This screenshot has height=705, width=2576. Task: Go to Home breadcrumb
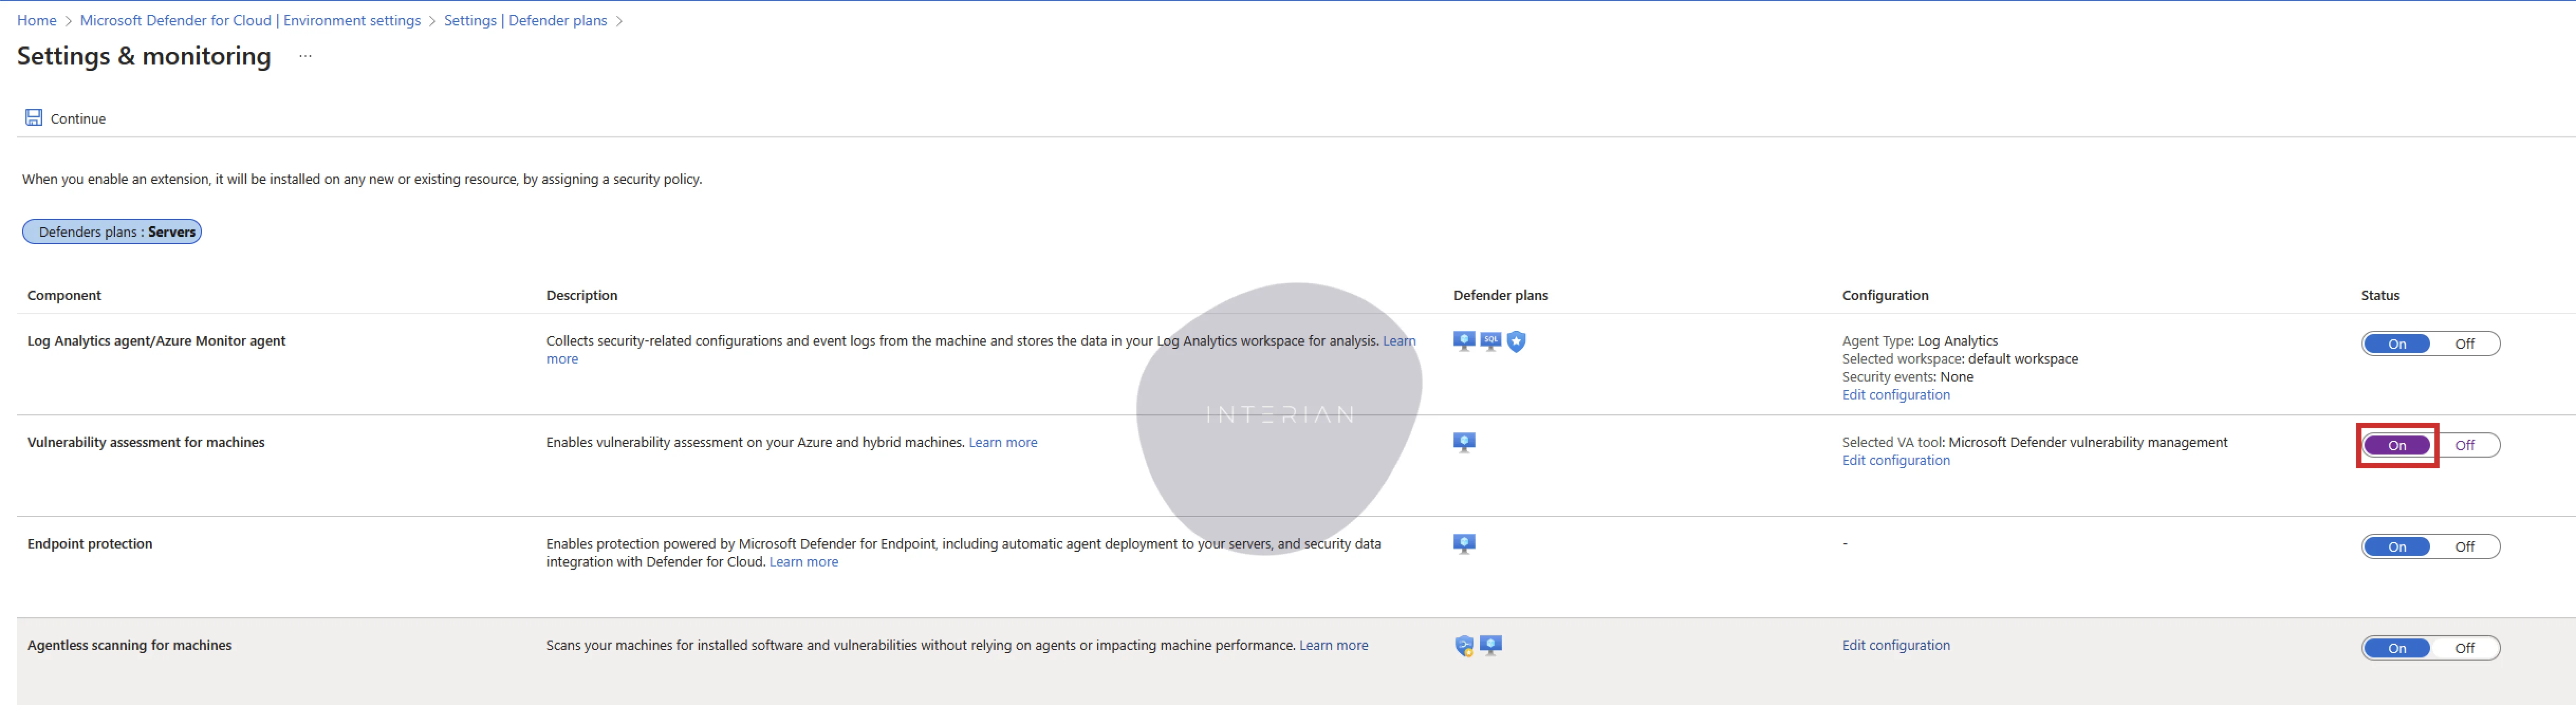36,20
